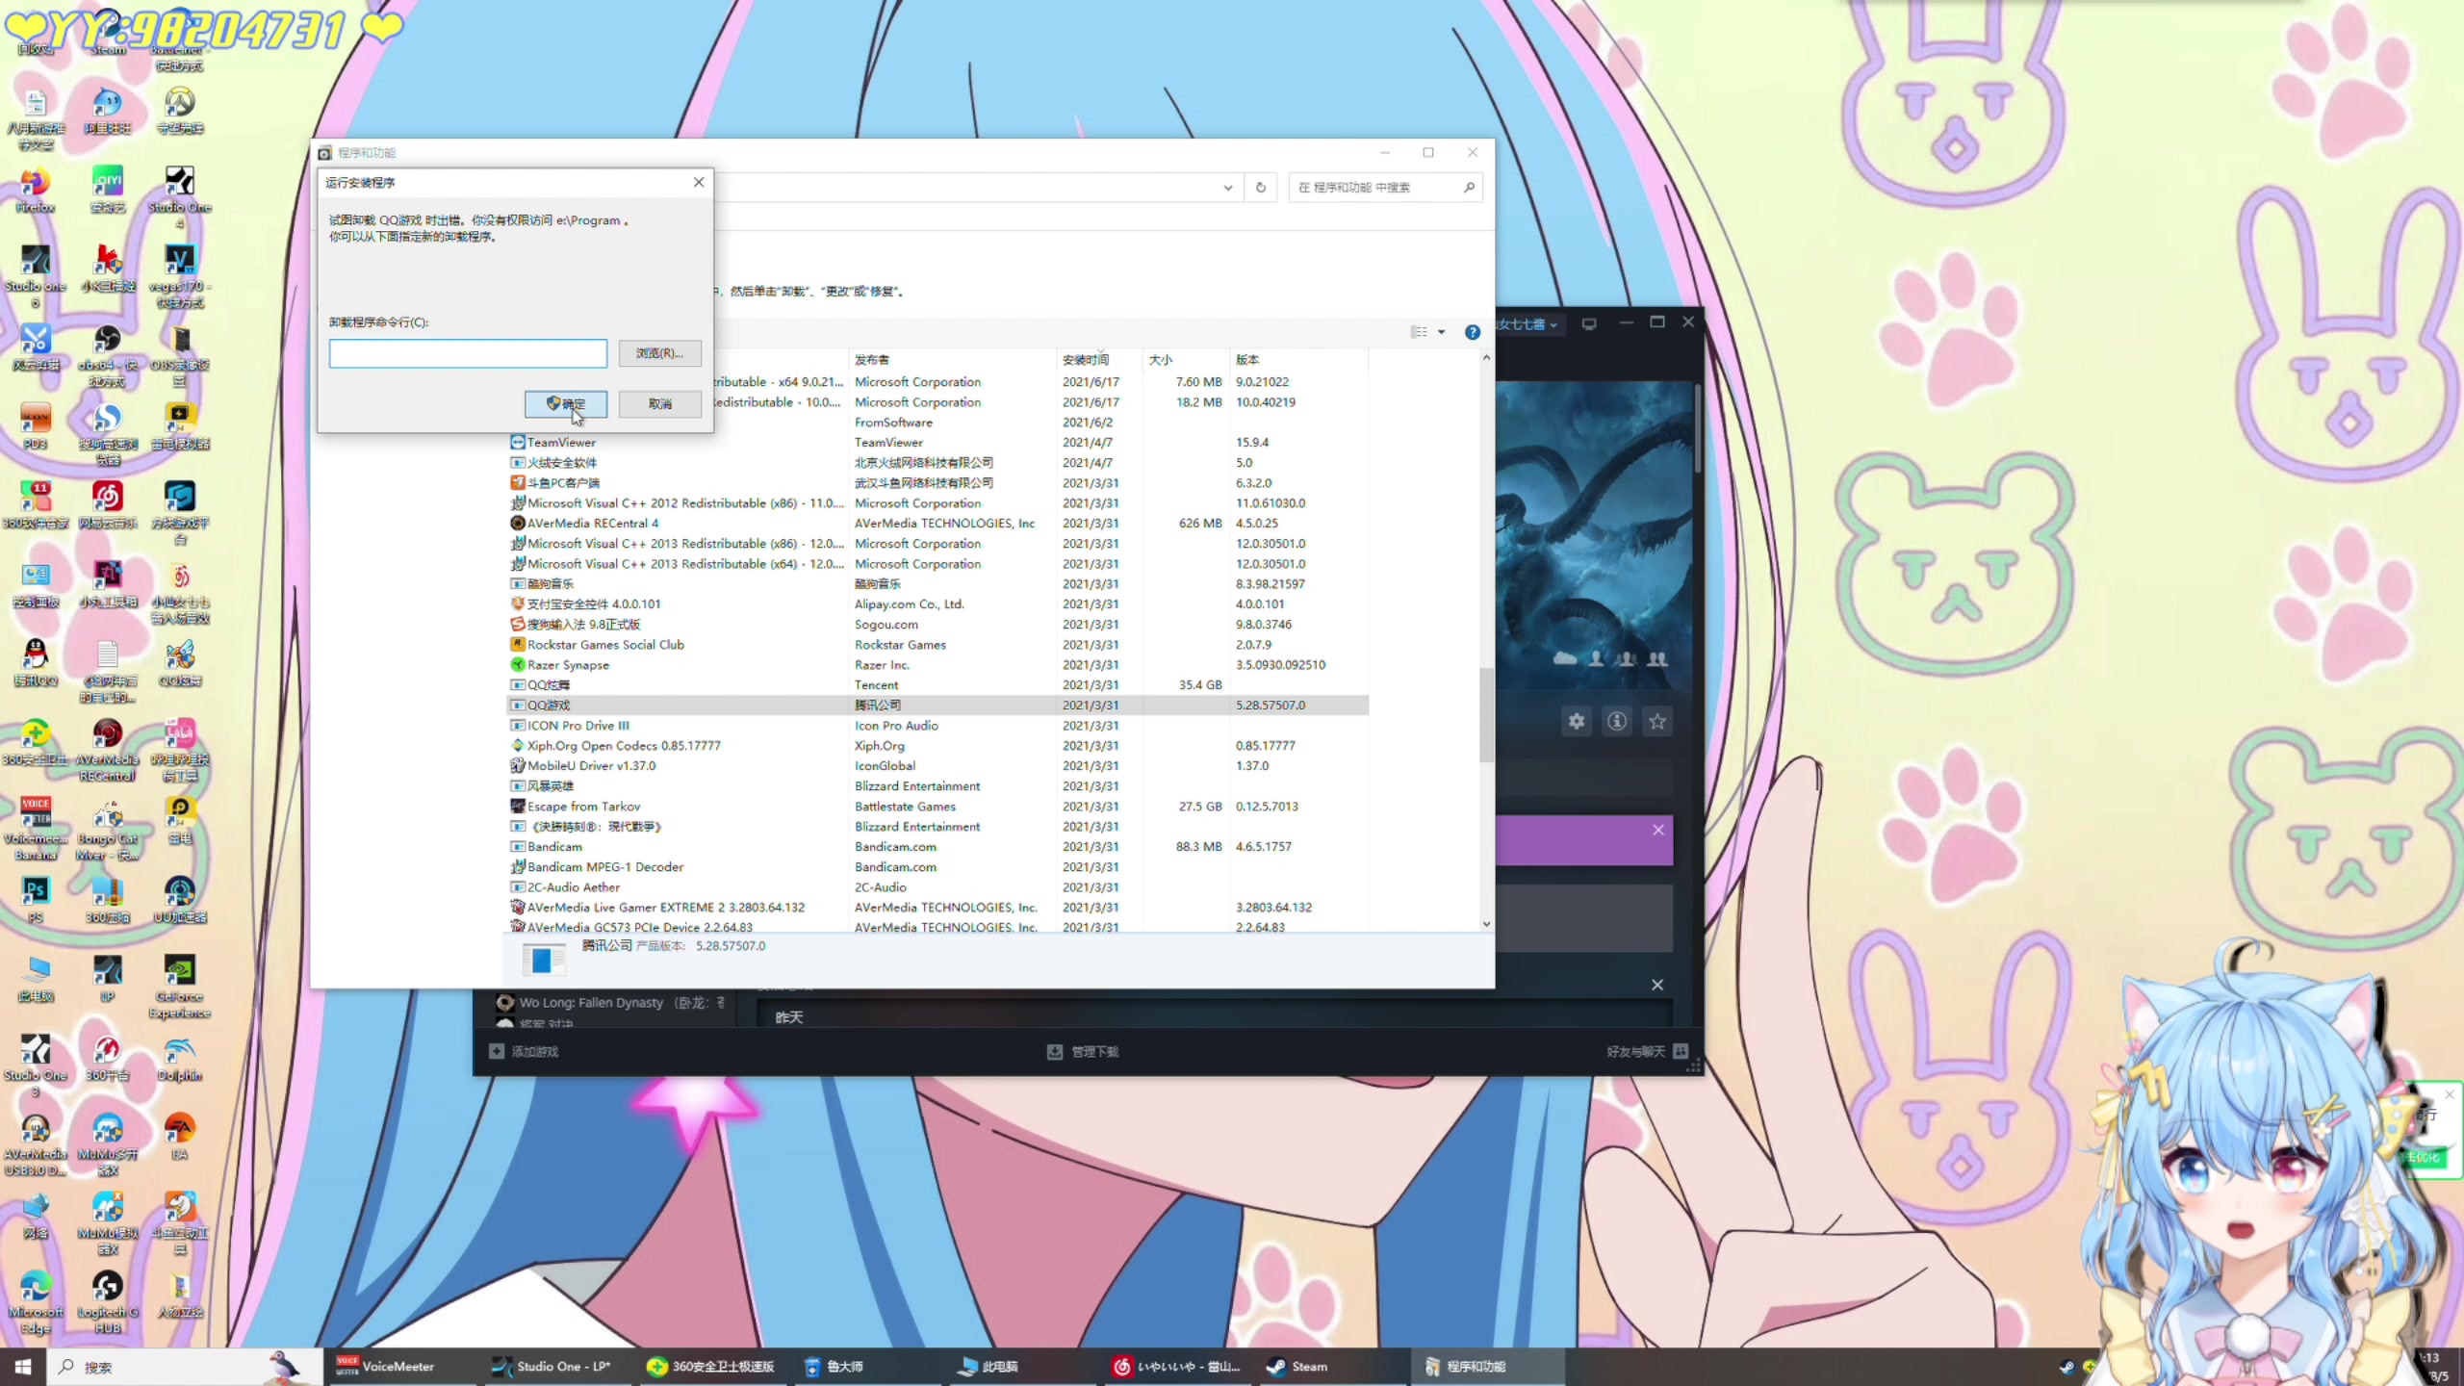
Task: Select ICON Pro Drive III entry
Action: tap(577, 726)
